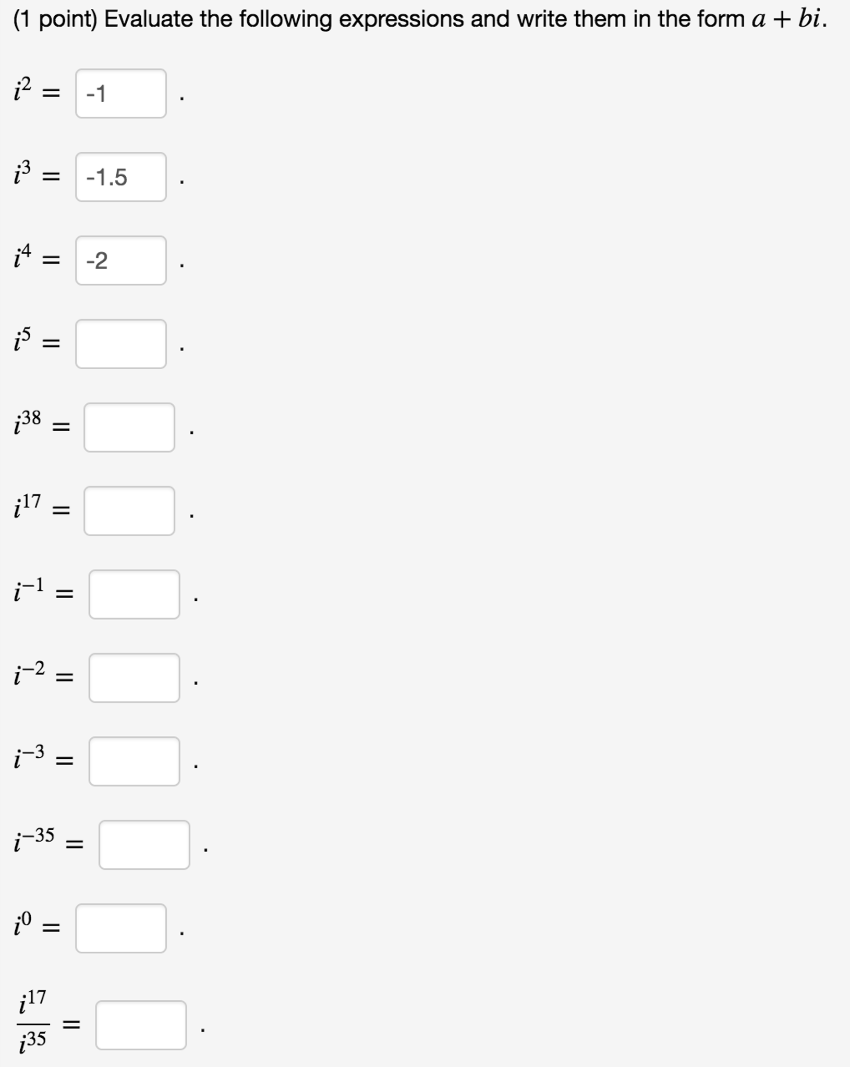
Task: Select the empty input for i⁻²
Action: click(135, 677)
